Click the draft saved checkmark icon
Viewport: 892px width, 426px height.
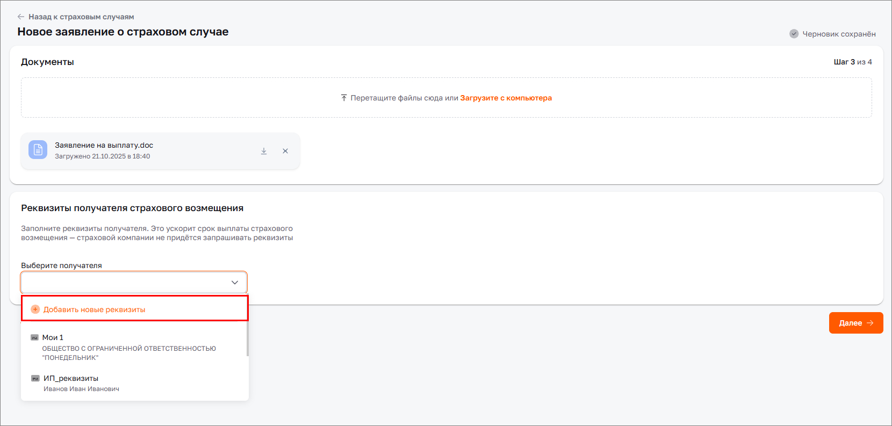pos(794,34)
